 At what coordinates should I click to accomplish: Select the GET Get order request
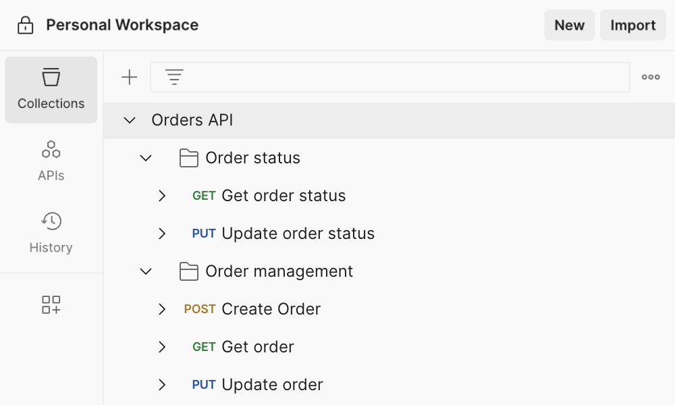pyautogui.click(x=257, y=347)
